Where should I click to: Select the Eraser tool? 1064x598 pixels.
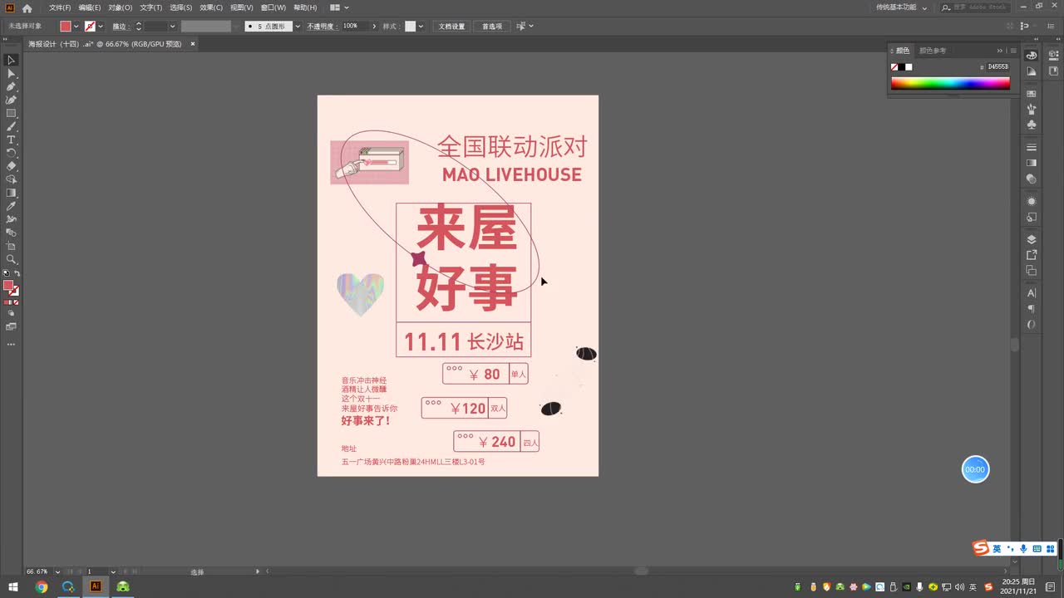point(11,166)
